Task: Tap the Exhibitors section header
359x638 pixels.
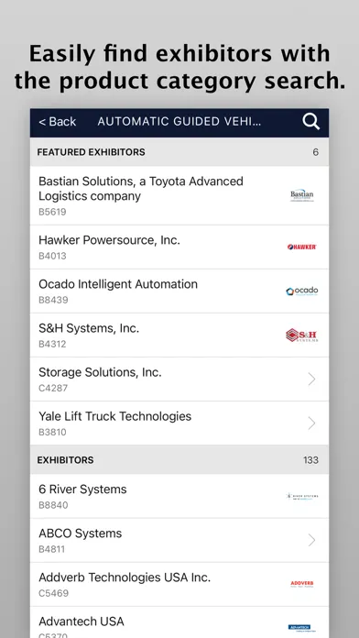Action: pos(179,460)
